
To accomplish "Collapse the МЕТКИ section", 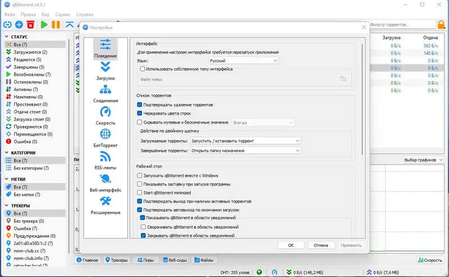I will point(7,179).
